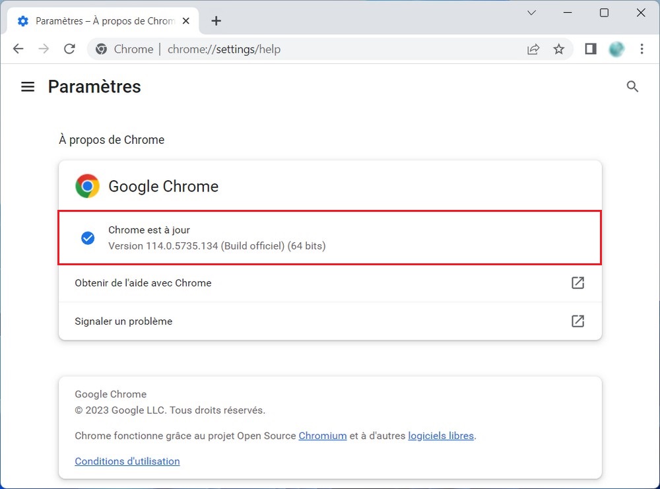The height and width of the screenshot is (489, 660).
Task: Open a new tab with the plus button
Action: [x=216, y=20]
